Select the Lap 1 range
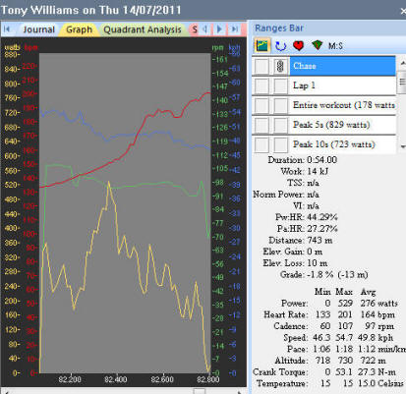The width and height of the screenshot is (406, 394). [x=342, y=85]
